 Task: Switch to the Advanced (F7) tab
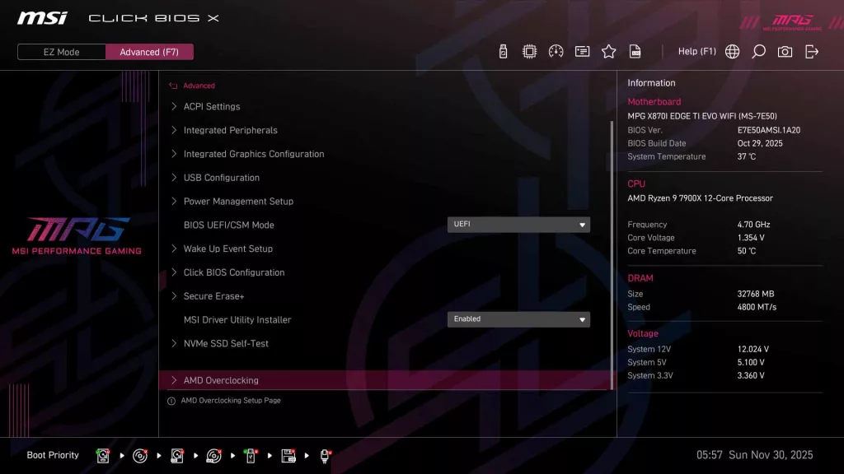(149, 51)
